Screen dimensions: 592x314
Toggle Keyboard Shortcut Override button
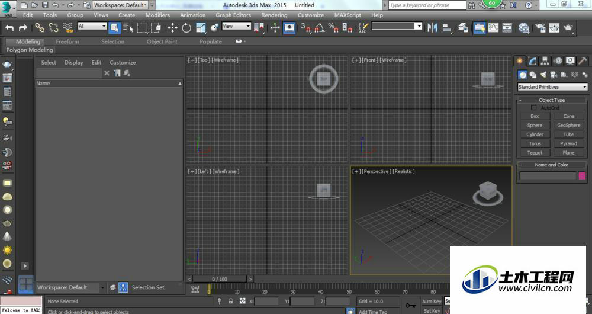point(289,28)
